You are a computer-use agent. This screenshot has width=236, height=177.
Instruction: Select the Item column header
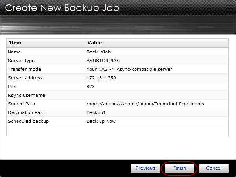coord(46,43)
